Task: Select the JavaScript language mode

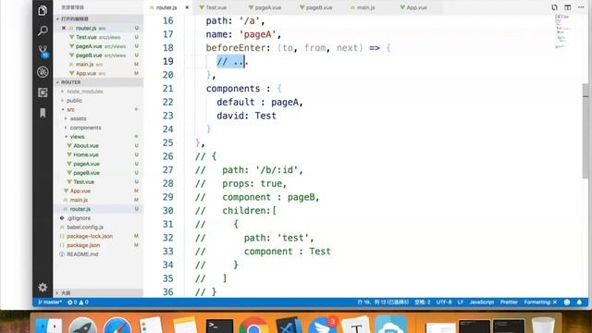Action: [481, 302]
